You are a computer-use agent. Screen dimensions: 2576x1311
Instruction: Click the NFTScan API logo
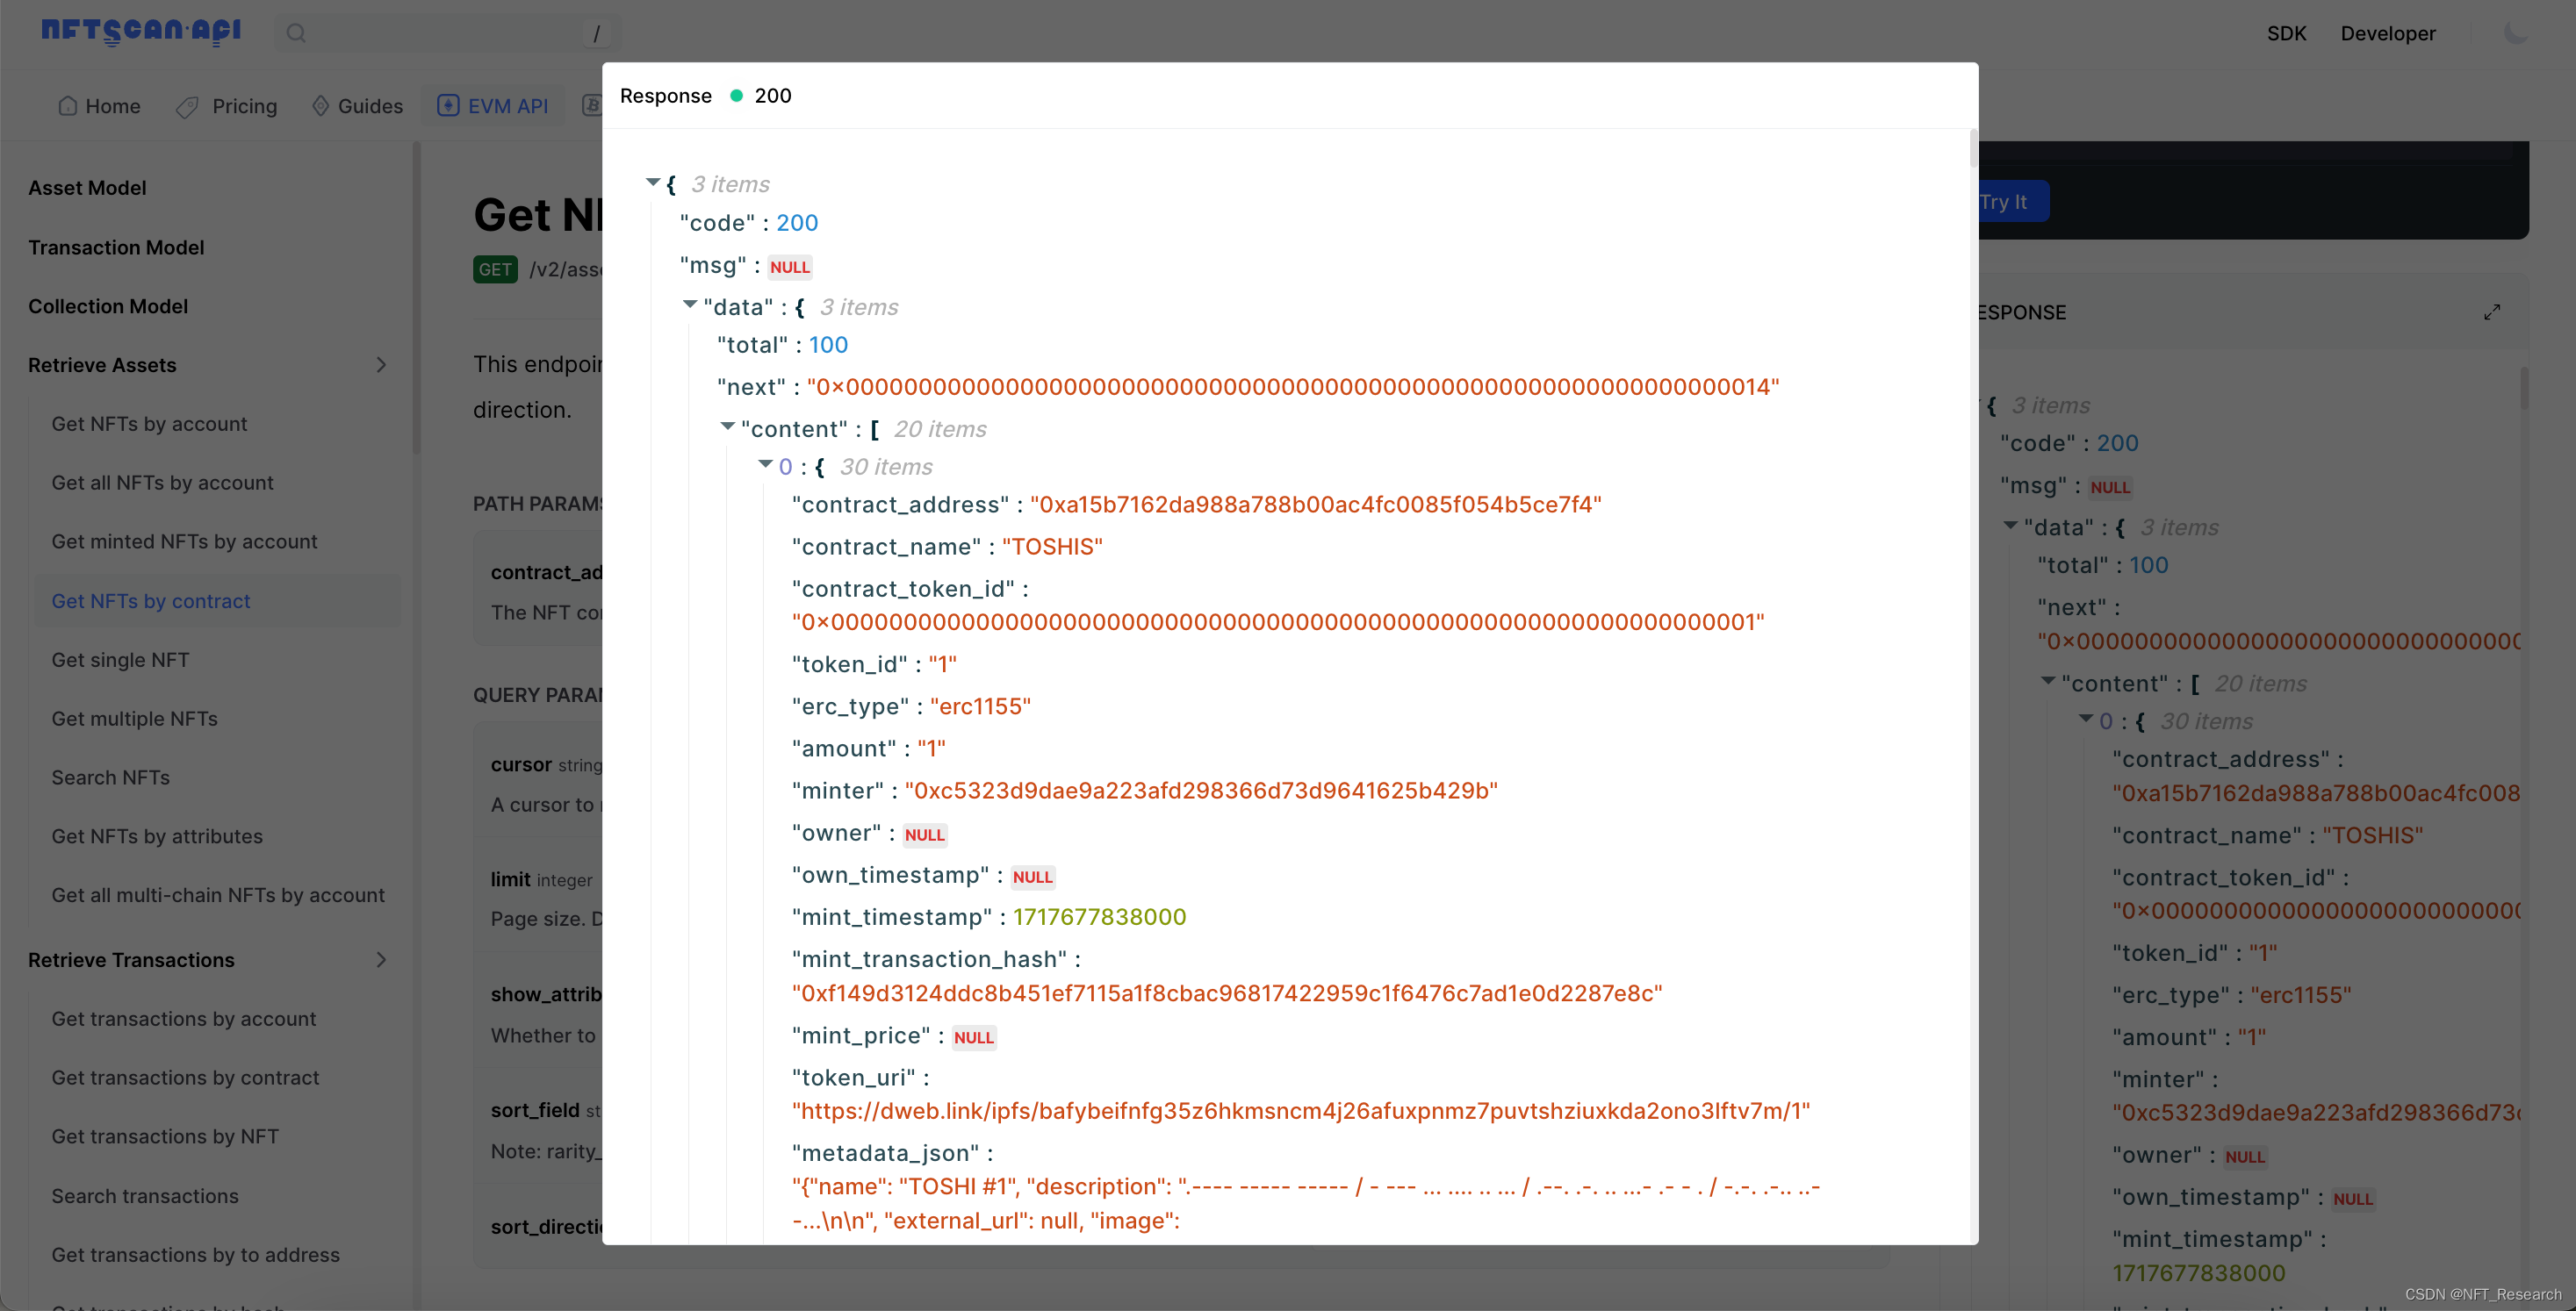[x=141, y=32]
